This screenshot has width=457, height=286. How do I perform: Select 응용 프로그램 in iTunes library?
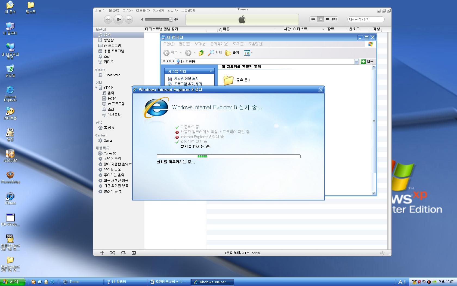119,51
